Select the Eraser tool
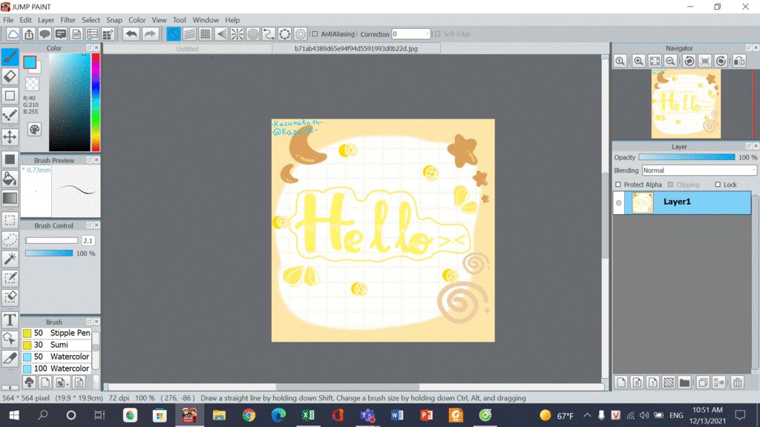Image resolution: width=760 pixels, height=427 pixels. tap(10, 76)
